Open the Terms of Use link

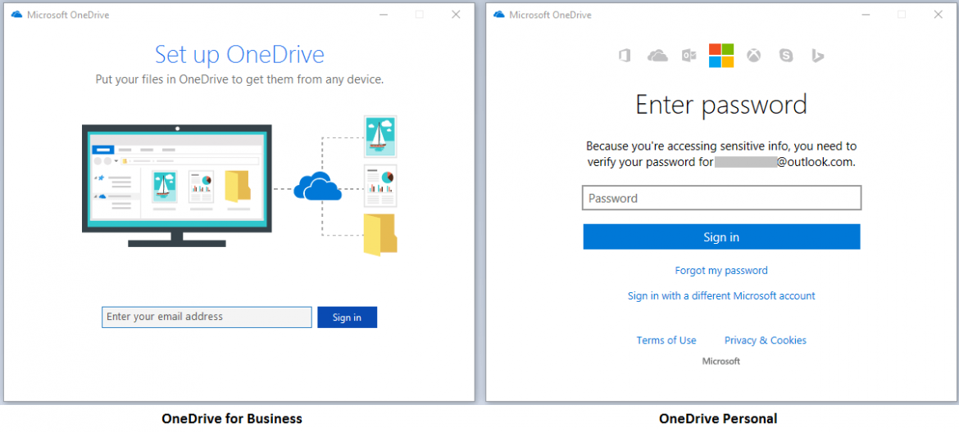pos(666,340)
